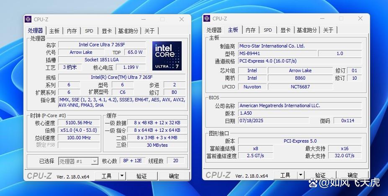Switch to 处理器 tab in right window
Screen dimensions: 388x196
point(214,30)
